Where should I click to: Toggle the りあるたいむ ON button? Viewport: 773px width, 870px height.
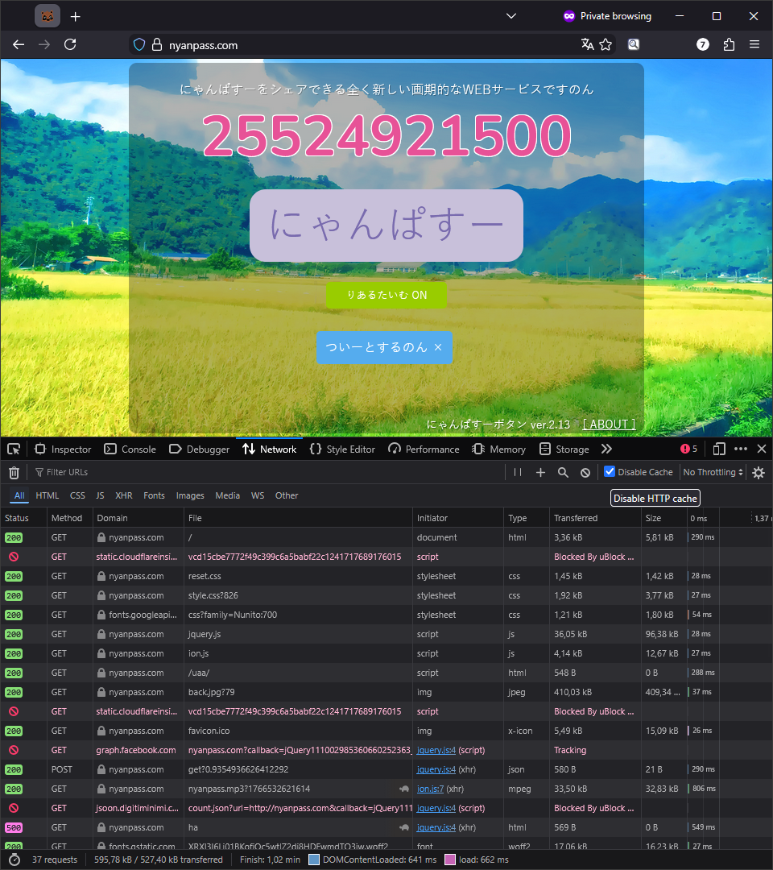[386, 295]
